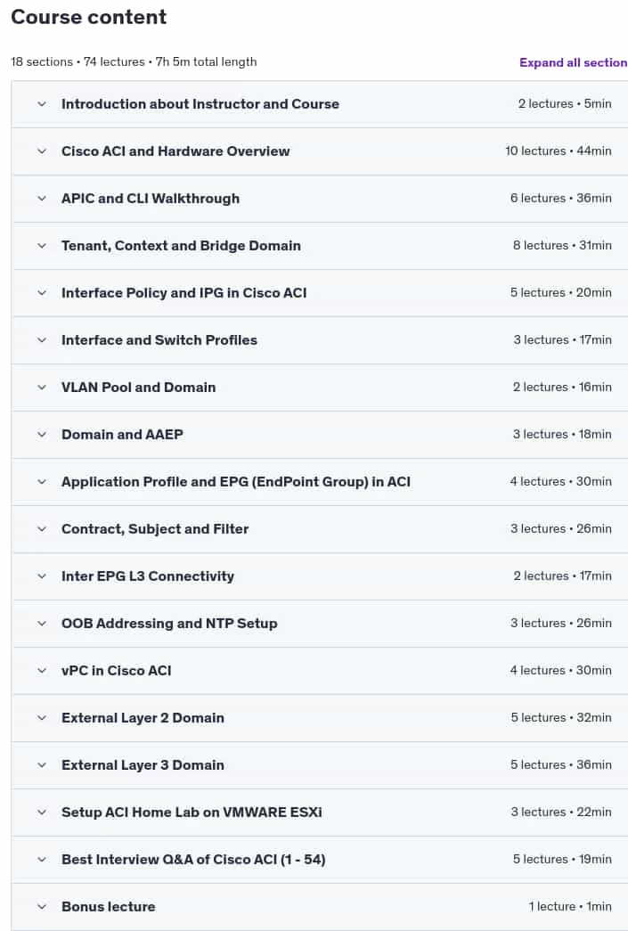
Task: Expand Interface and Switch Profiles chevron
Action: click(42, 340)
